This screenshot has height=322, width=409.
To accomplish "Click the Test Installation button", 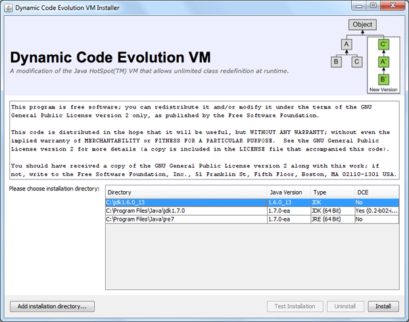I will click(295, 306).
